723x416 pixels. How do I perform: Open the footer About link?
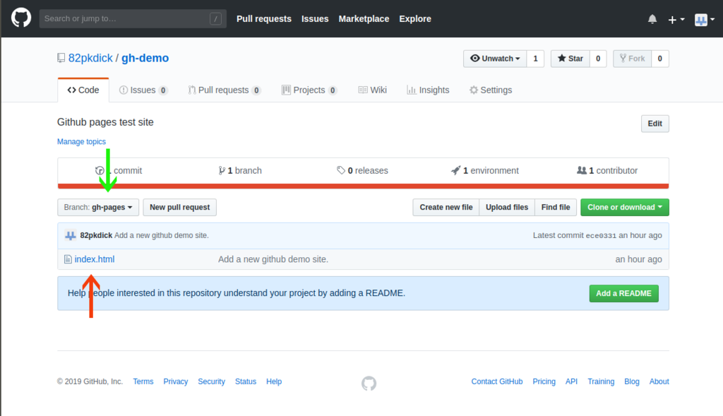tap(659, 381)
